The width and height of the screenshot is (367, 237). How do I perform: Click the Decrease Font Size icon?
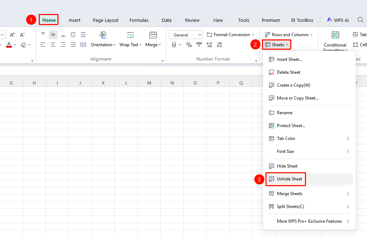pos(23,35)
